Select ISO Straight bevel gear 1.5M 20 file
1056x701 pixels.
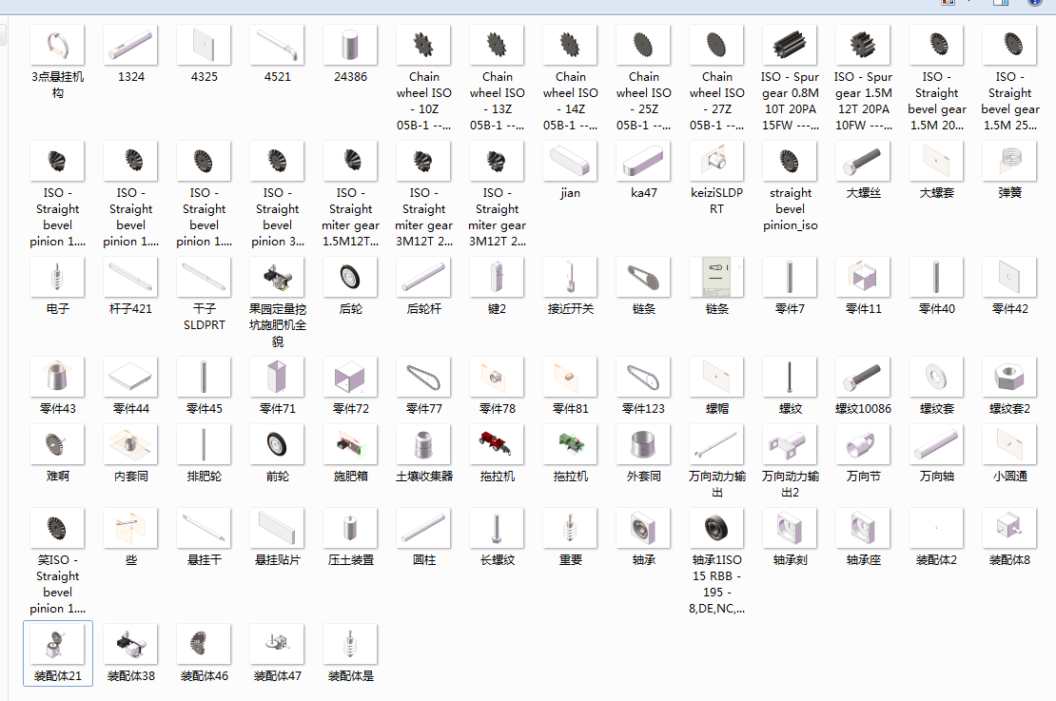click(937, 46)
